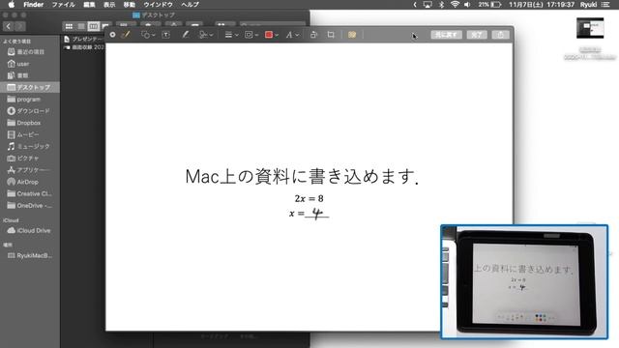Open the line Shape Style dropdown

click(231, 35)
